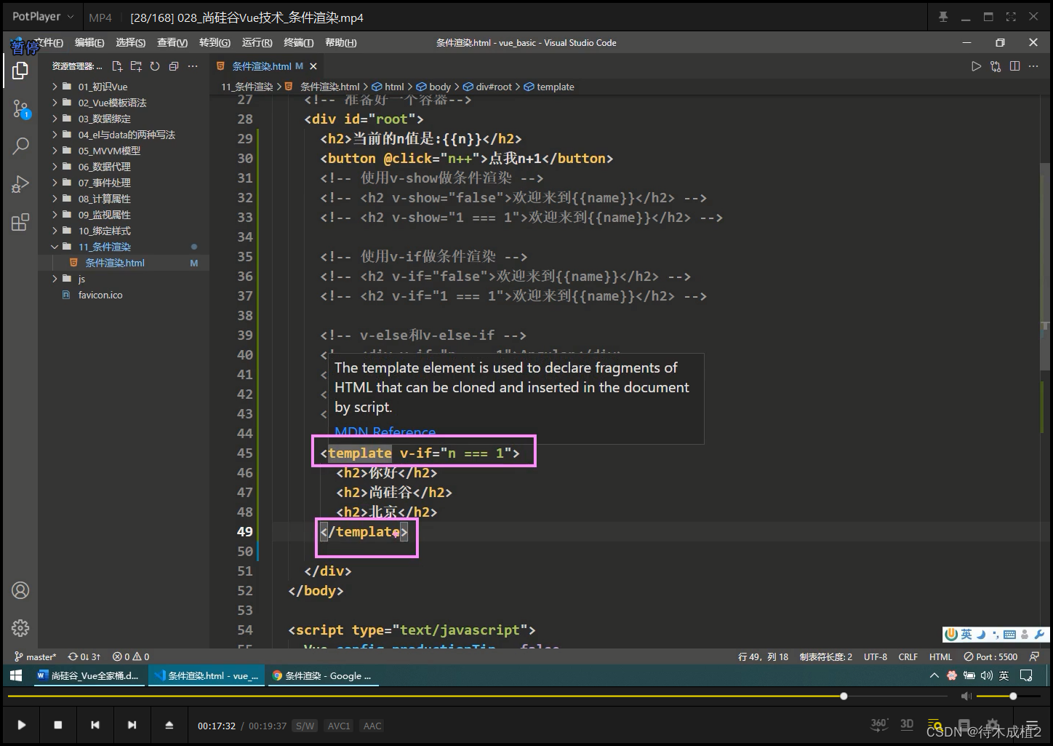1053x746 pixels.
Task: Toggle 360 degree video mode
Action: (879, 724)
